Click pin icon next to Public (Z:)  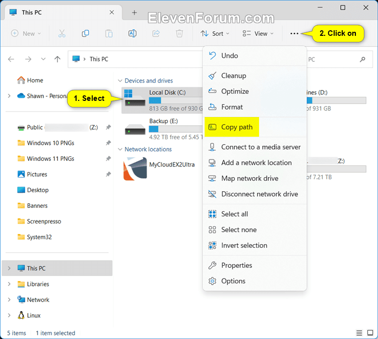108,127
